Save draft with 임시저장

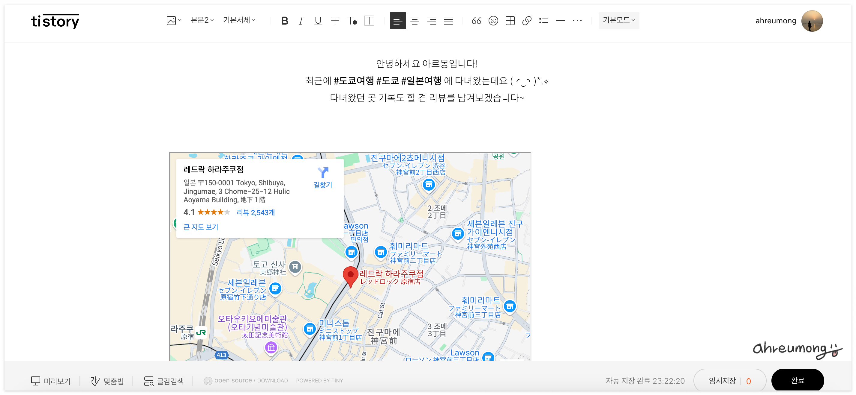click(722, 381)
